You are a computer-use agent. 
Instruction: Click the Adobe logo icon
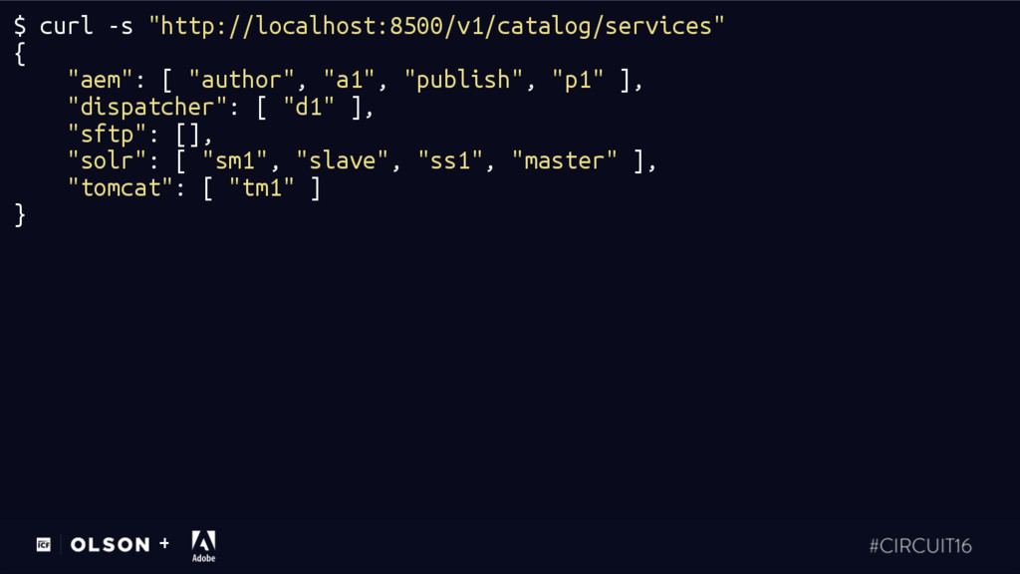pos(203,546)
